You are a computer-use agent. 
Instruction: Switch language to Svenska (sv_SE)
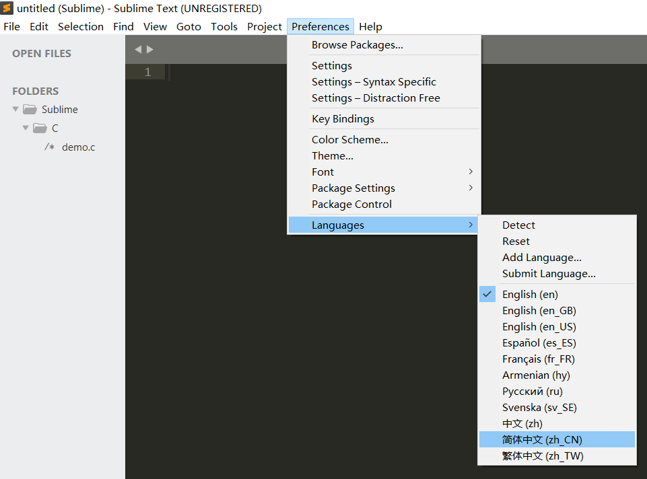point(557,407)
